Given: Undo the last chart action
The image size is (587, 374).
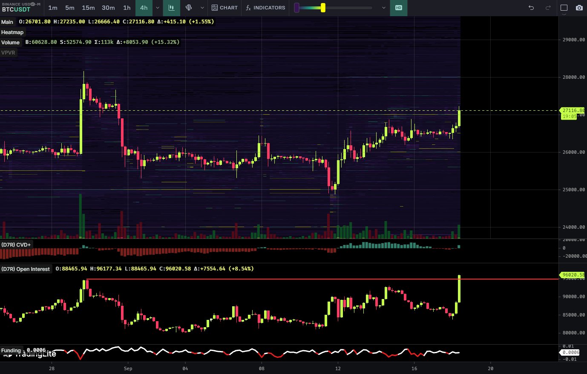Looking at the screenshot, I should click(530, 8).
